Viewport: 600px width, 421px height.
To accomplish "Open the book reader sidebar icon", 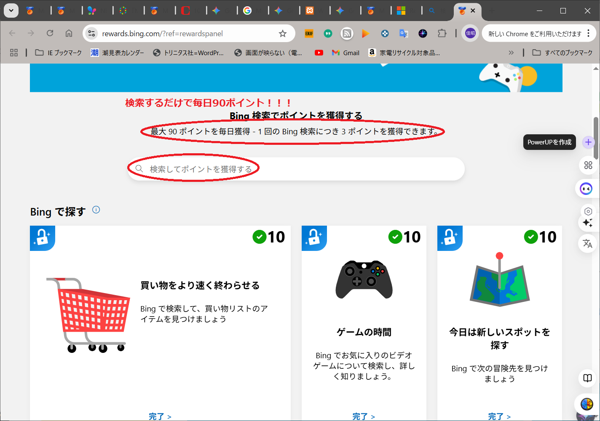I will pyautogui.click(x=587, y=378).
